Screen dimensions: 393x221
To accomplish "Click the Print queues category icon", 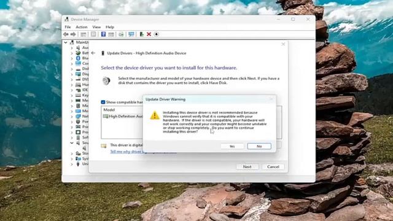I will [78, 127].
